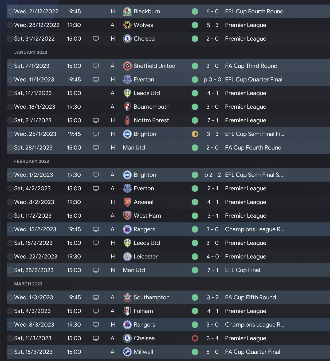The image size is (330, 361).
Task: Open the Southampton team link
Action: coord(151,297)
